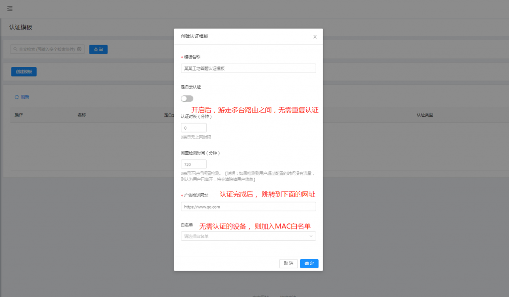Clear the search box with the circular X icon

pos(79,49)
